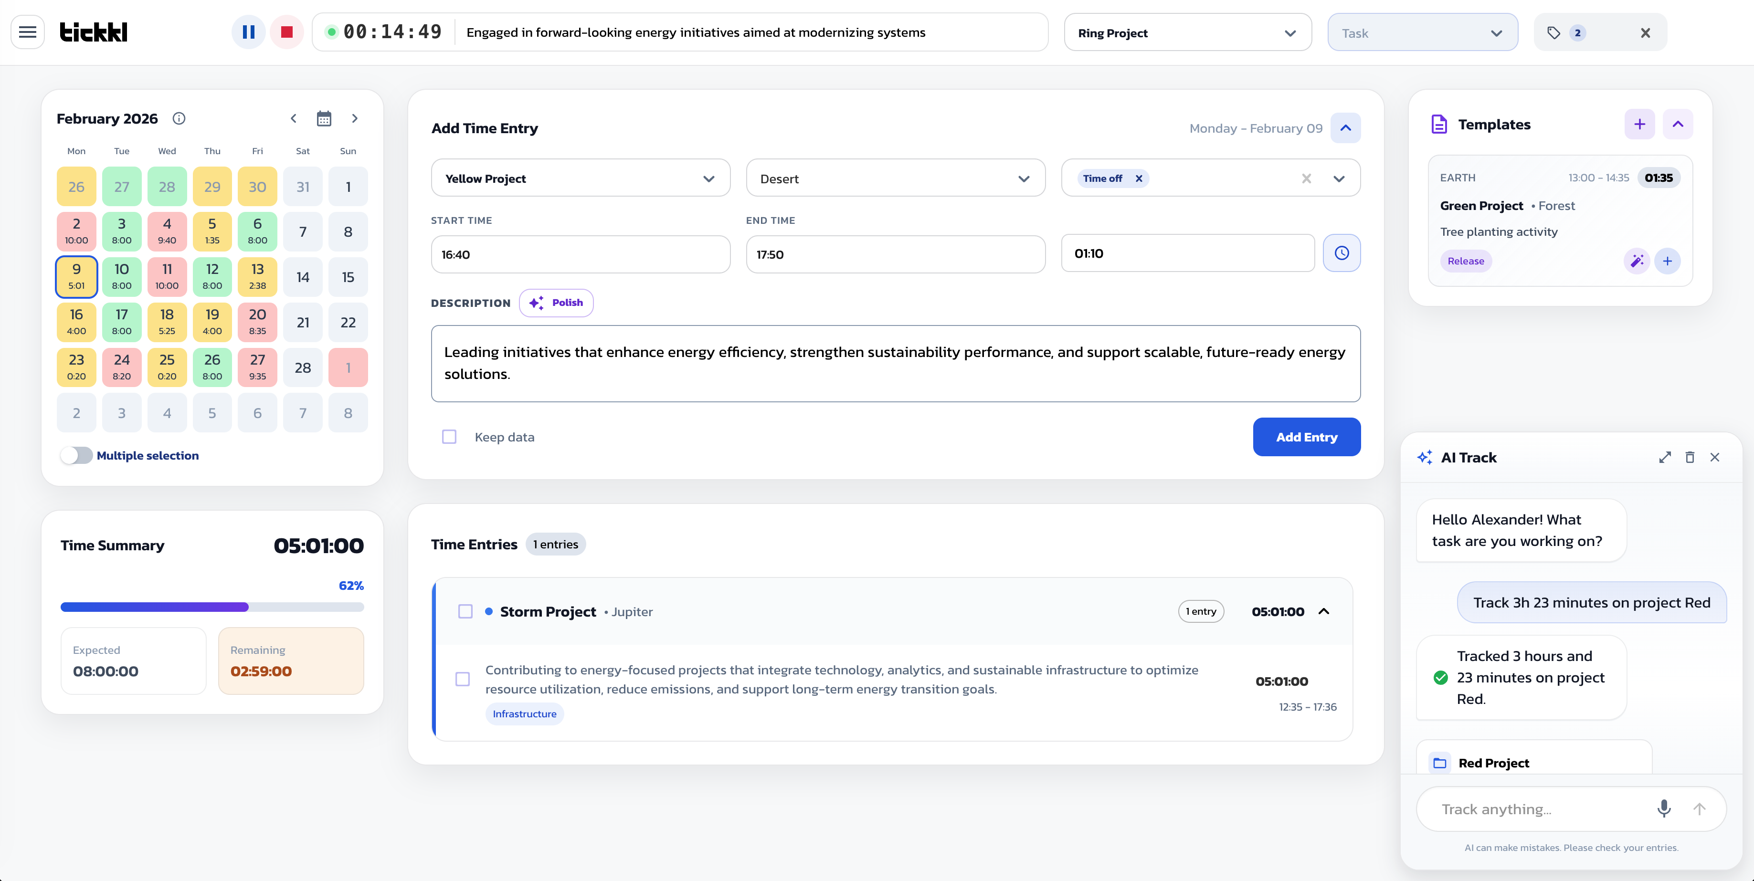Collapse the Templates panel
Image resolution: width=1754 pixels, height=881 pixels.
[x=1678, y=124]
